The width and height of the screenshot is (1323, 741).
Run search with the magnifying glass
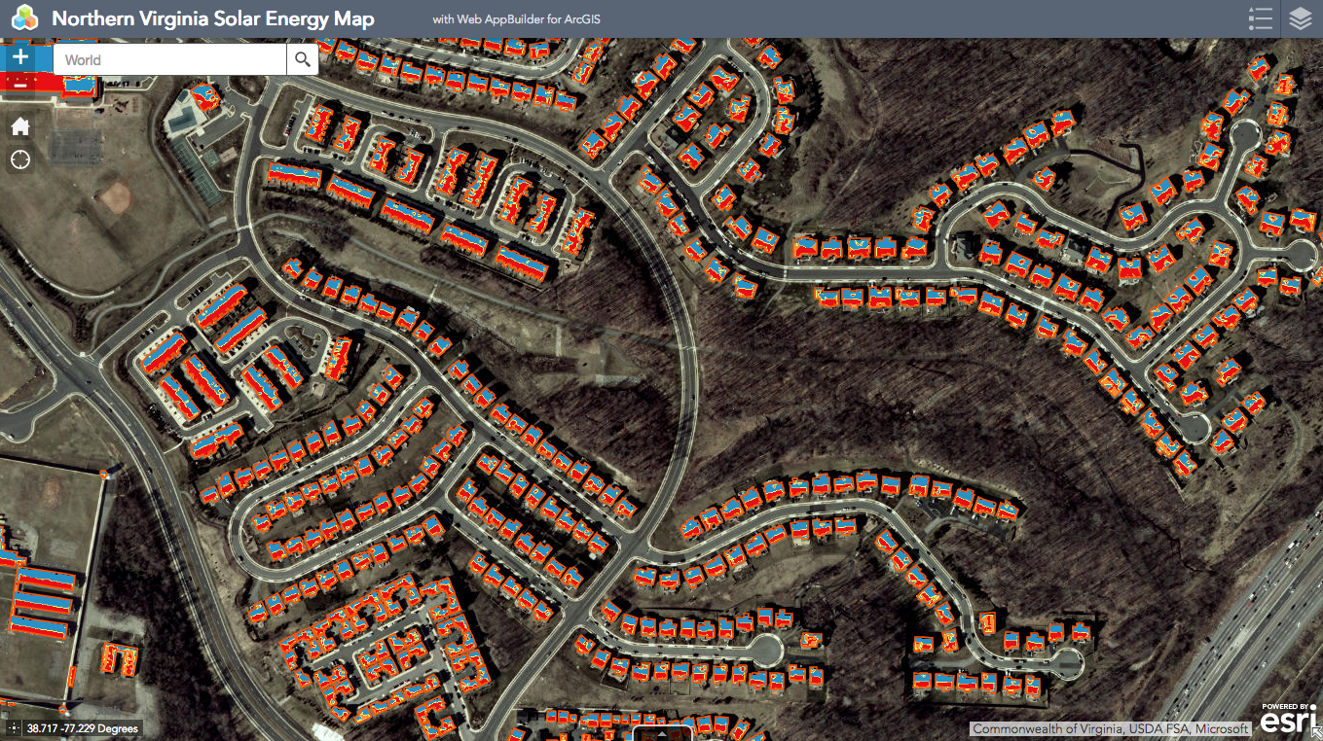point(303,60)
